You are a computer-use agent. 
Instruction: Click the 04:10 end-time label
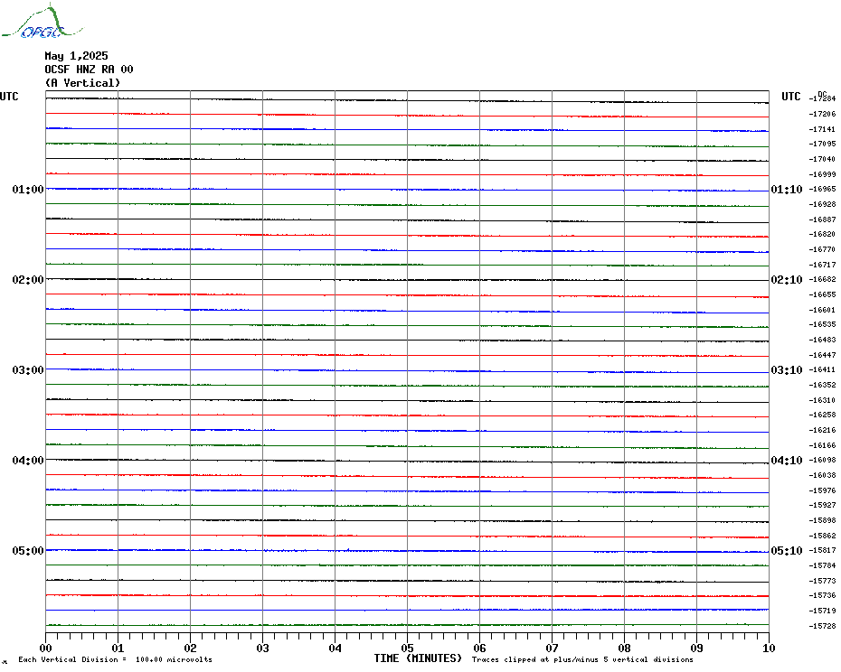pyautogui.click(x=787, y=461)
